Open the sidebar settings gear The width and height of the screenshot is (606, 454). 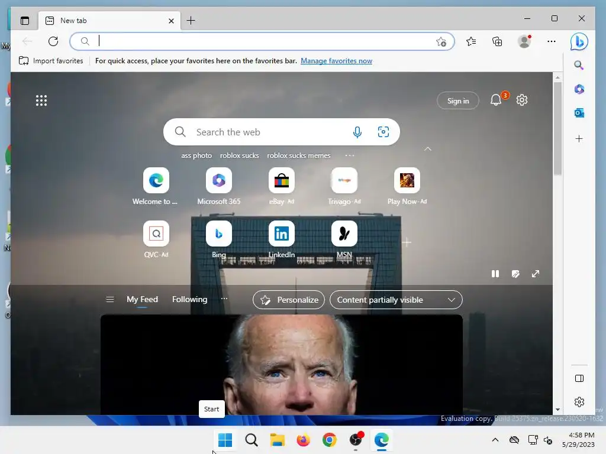(x=579, y=402)
